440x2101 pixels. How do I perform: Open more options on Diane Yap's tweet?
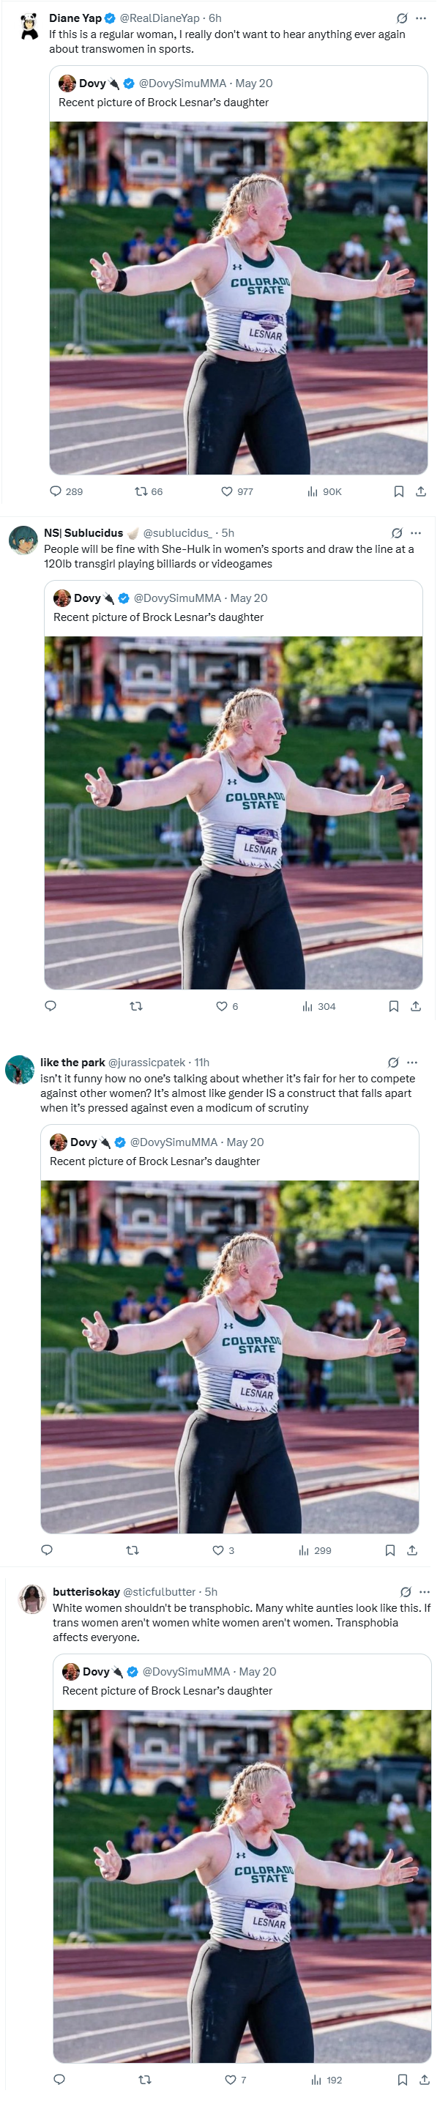coord(420,18)
